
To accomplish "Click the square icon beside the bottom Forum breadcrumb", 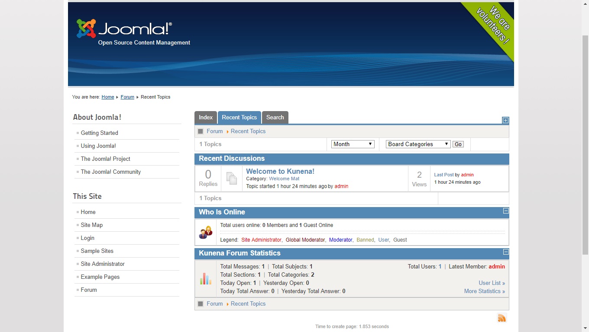I will [201, 304].
